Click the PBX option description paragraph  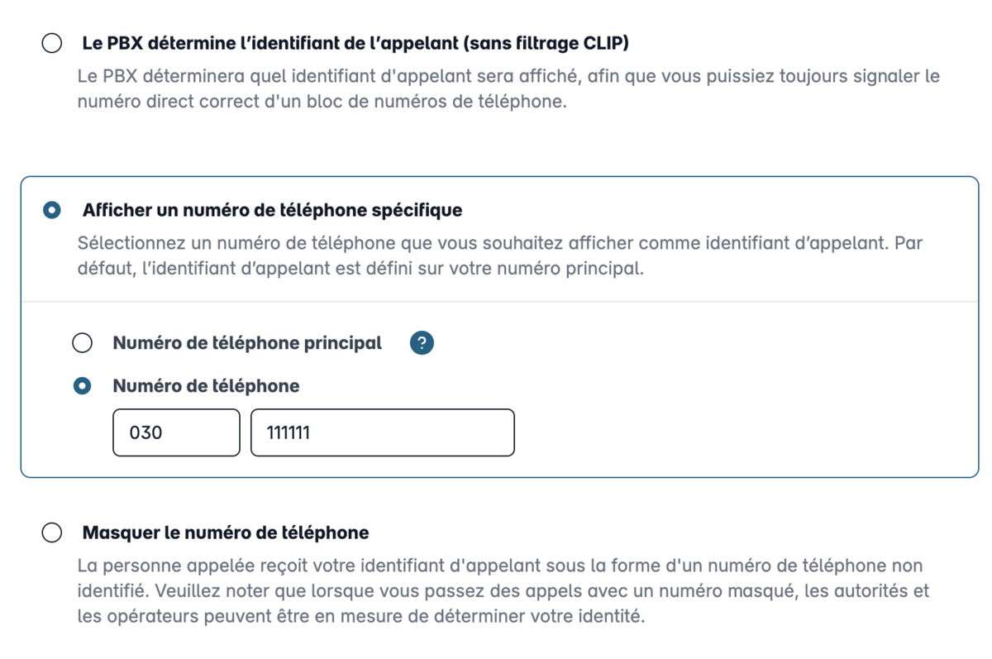[508, 90]
